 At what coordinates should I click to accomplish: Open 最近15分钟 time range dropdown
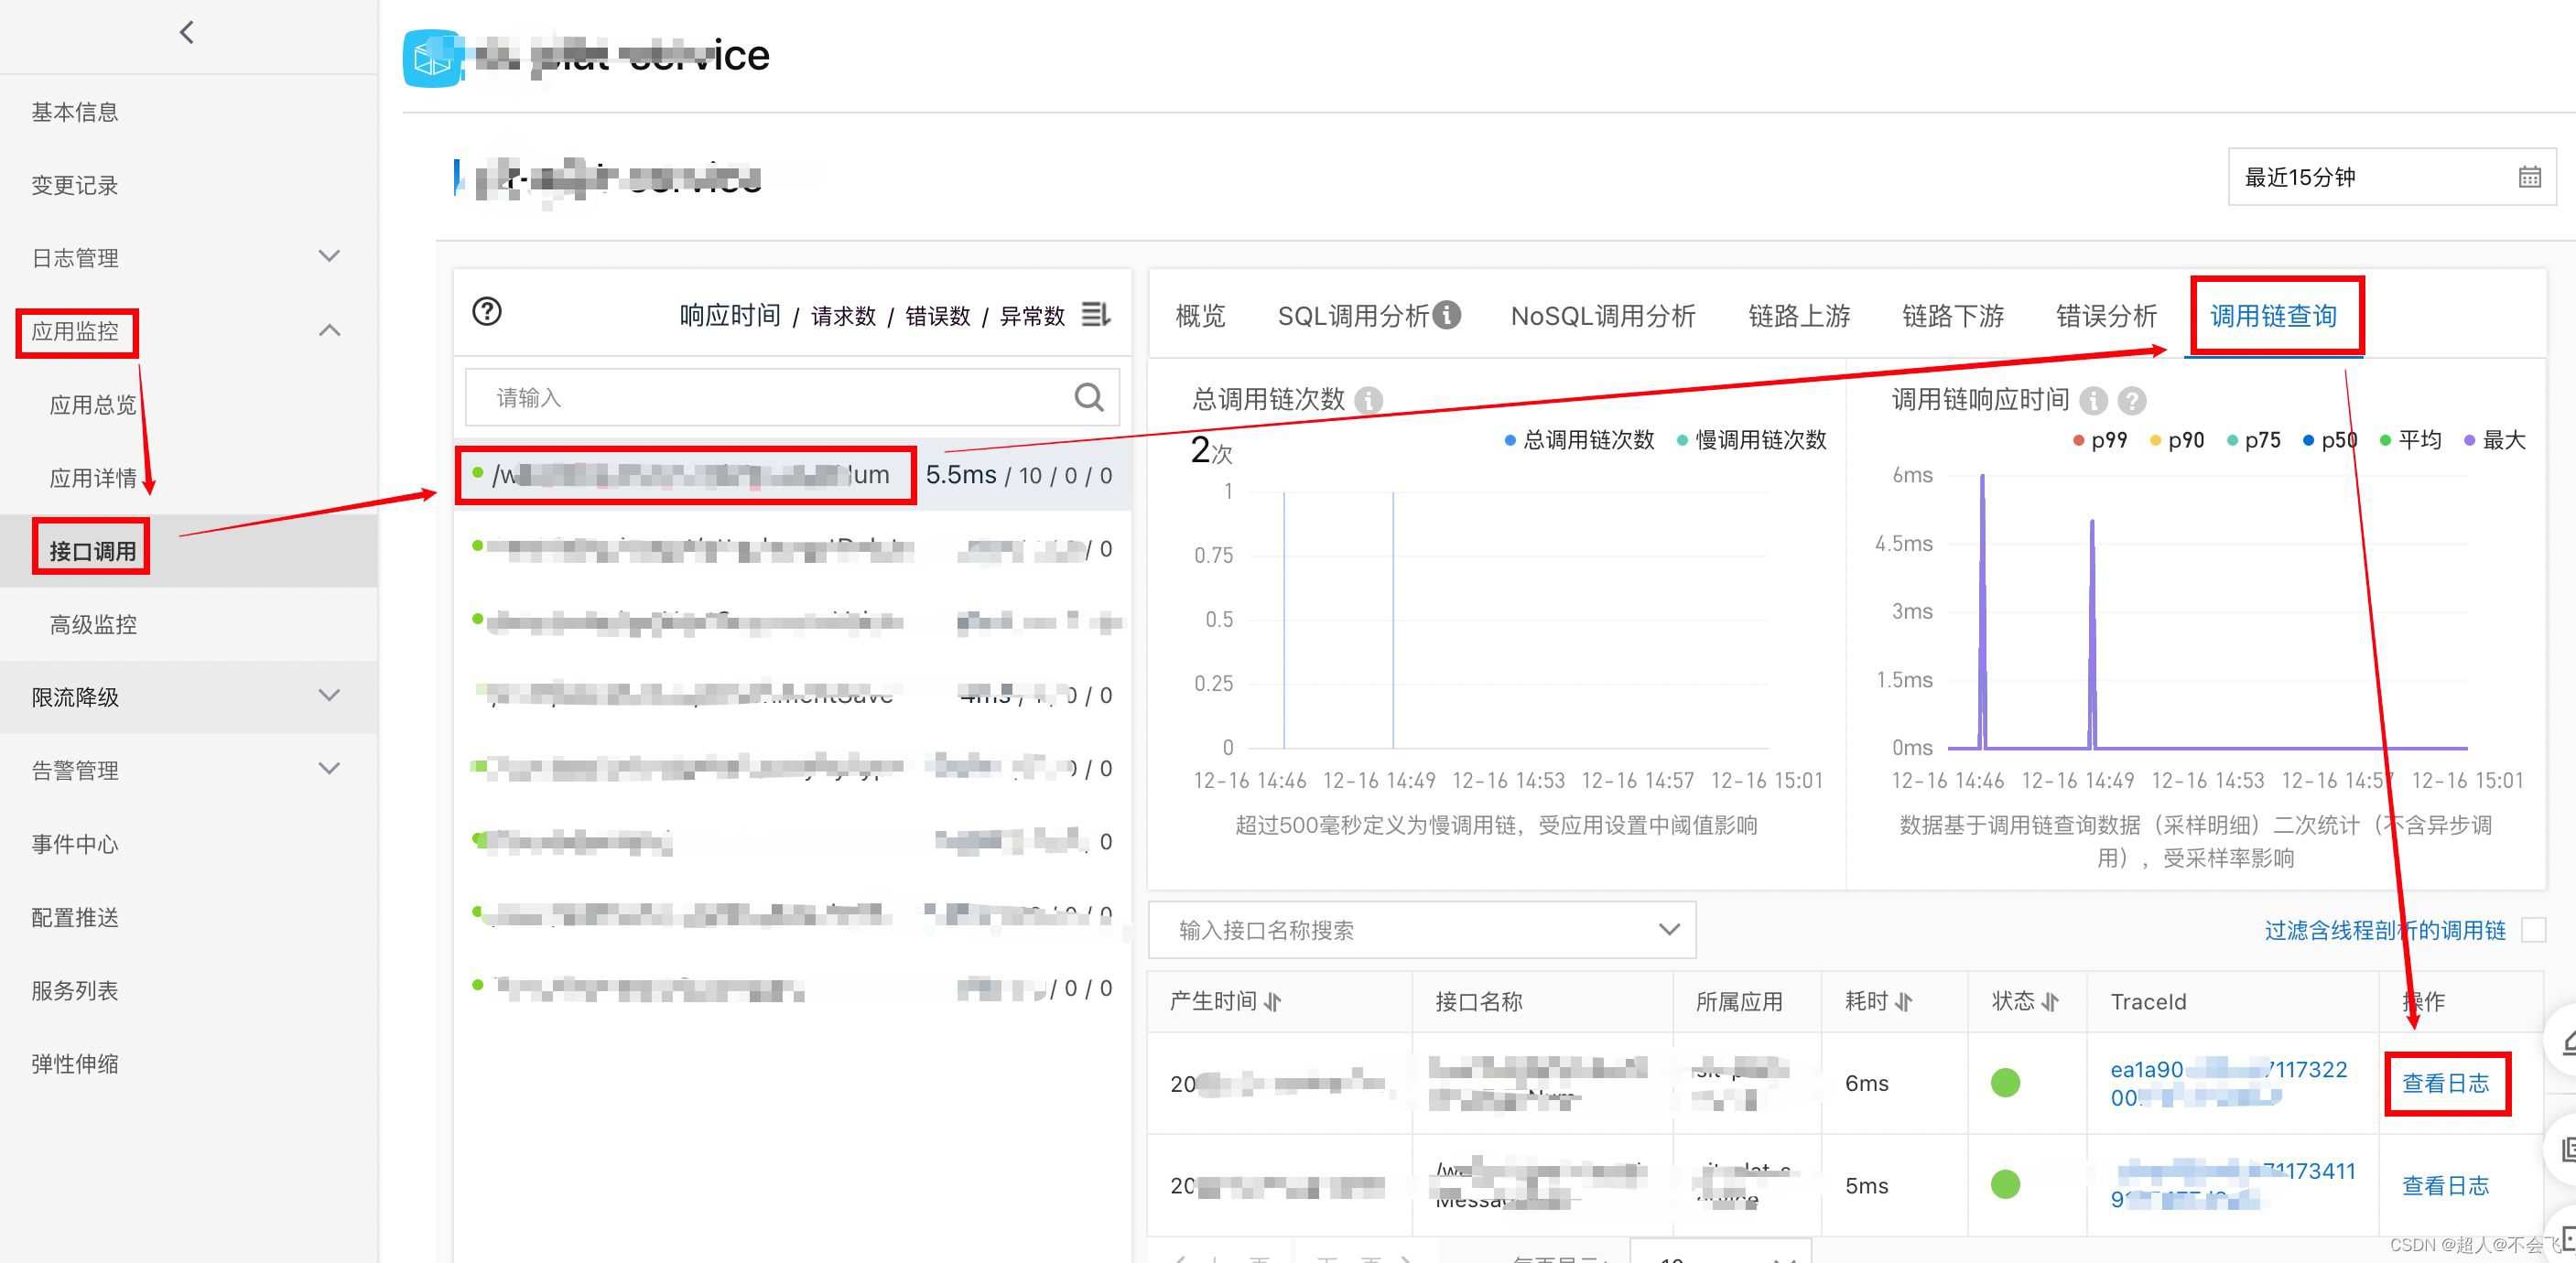coord(2391,177)
